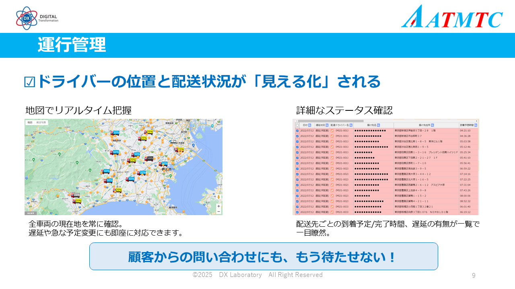This screenshot has height=289, width=515.
Task: Click the 遅延状況 column search icon
Action: [x=327, y=125]
